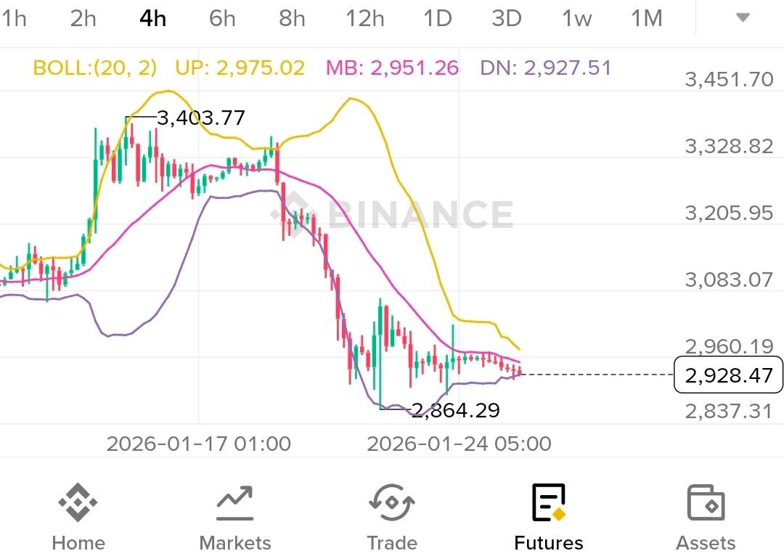Open the Assets wallet icon
Image resolution: width=784 pixels, height=559 pixels.
705,503
